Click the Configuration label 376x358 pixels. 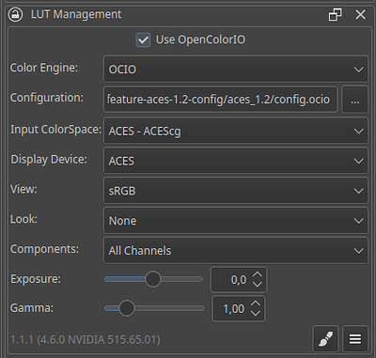tap(47, 98)
